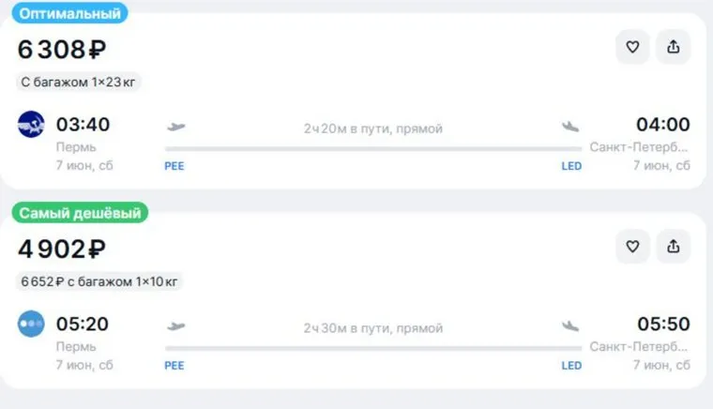Click the С багажом 1×23 кг tag

coord(79,82)
